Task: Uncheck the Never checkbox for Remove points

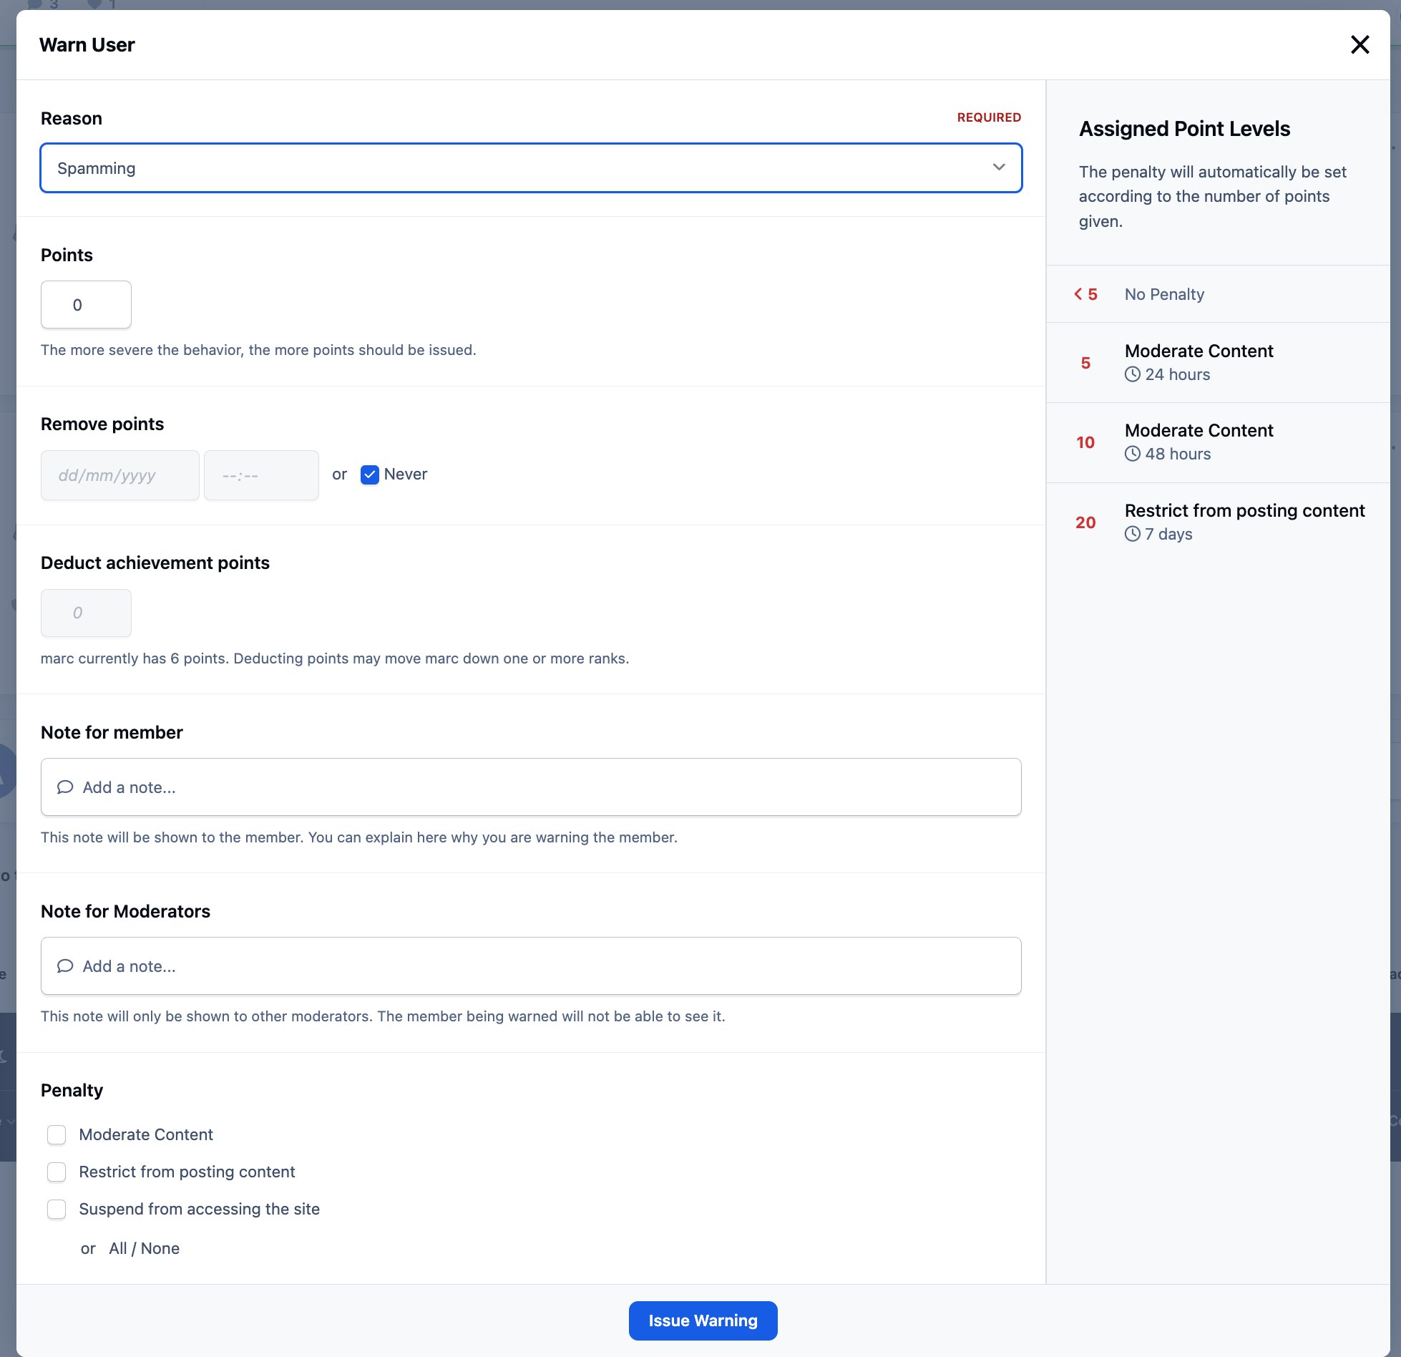Action: [x=369, y=475]
